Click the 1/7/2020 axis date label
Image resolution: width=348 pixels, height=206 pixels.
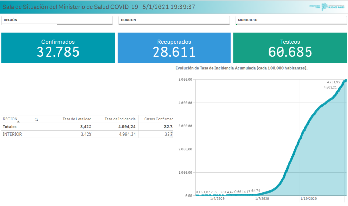point(262,199)
